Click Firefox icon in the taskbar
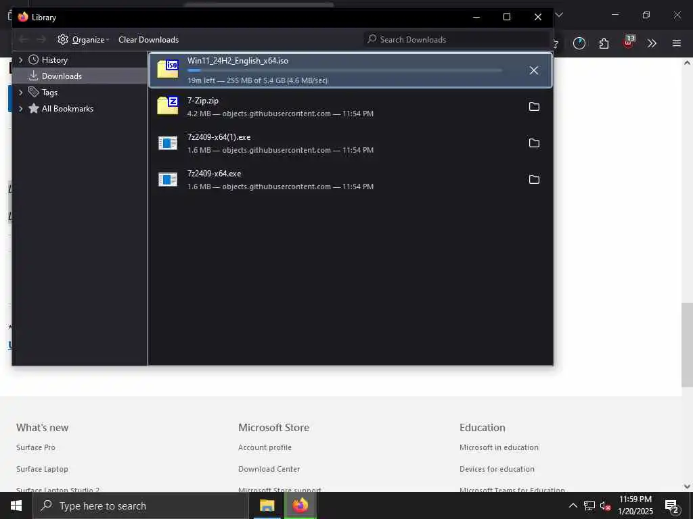 click(x=300, y=505)
